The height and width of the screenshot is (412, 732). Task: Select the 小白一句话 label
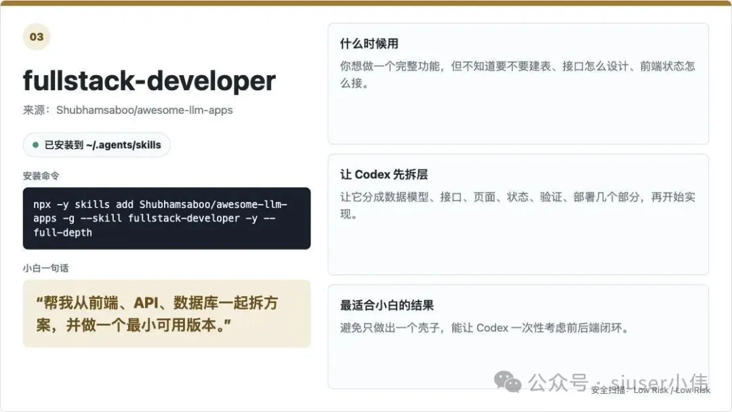pos(46,268)
